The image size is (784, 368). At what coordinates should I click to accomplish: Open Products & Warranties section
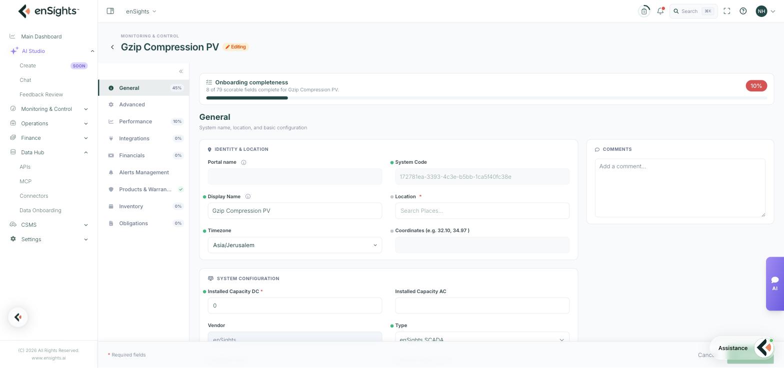(x=143, y=189)
